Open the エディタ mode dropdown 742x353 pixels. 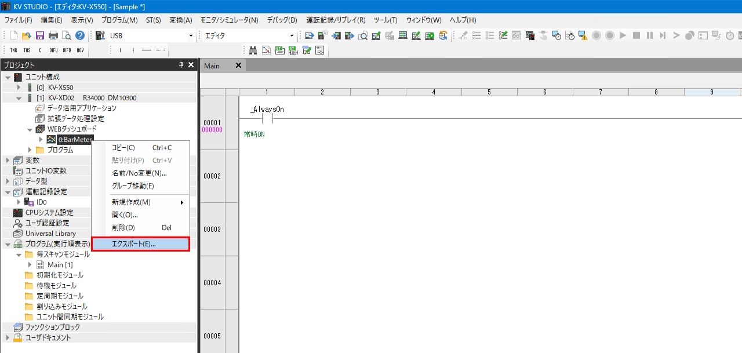(x=292, y=36)
